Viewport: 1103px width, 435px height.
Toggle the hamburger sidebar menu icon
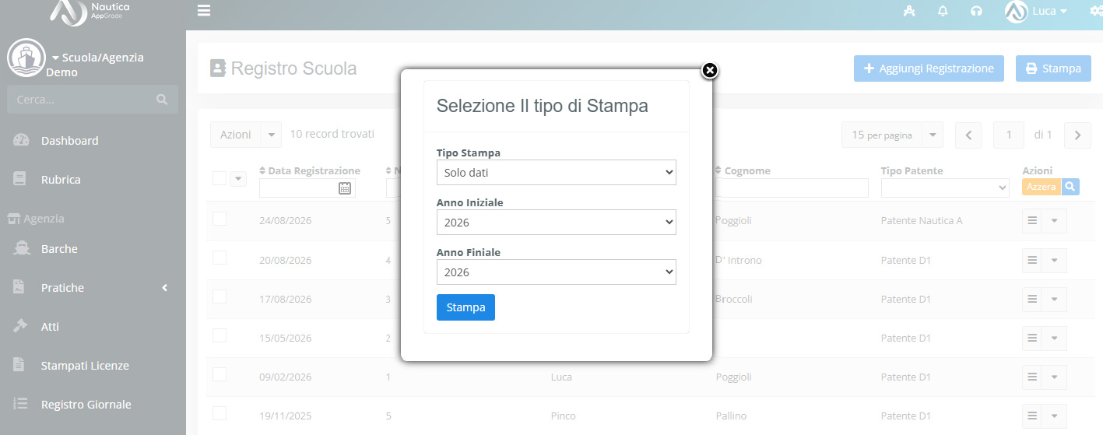[204, 11]
